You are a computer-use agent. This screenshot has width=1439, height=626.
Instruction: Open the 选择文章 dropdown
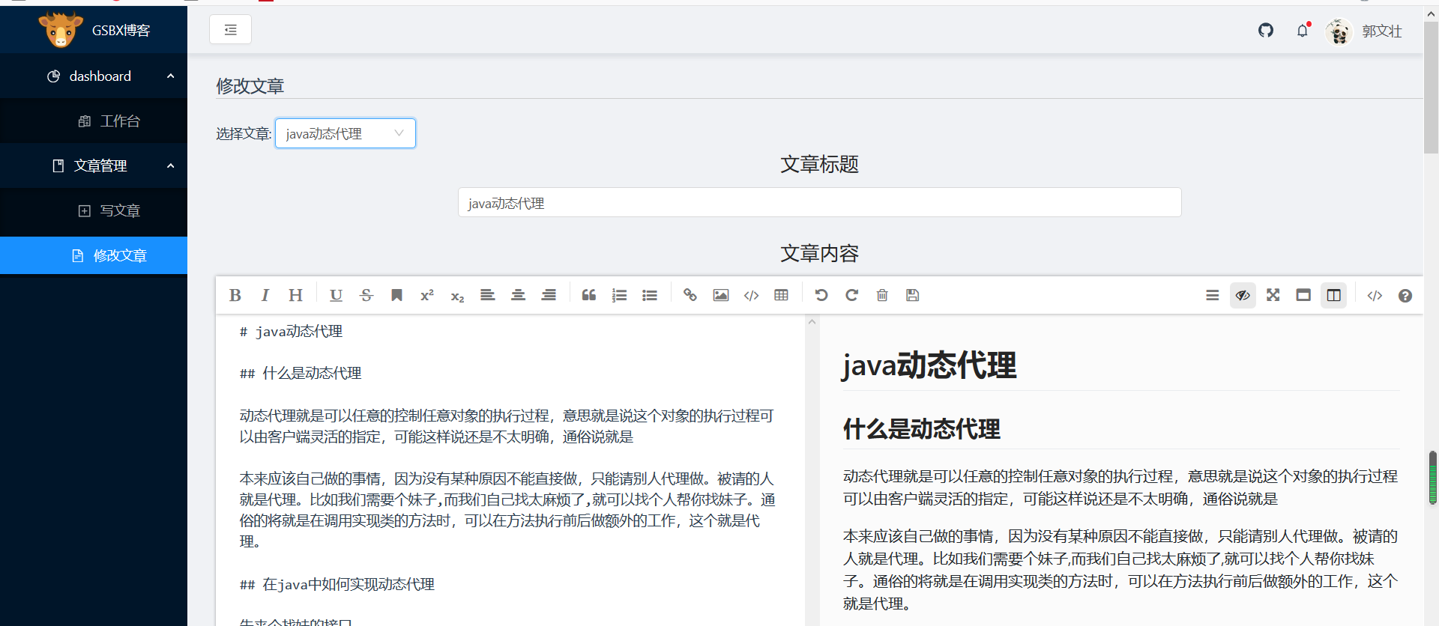346,133
